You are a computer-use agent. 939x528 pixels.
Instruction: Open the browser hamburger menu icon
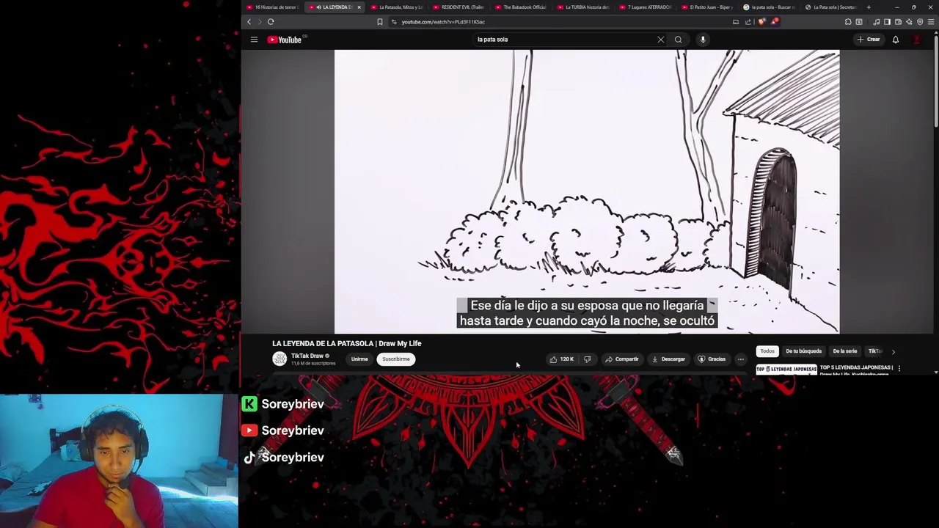point(931,22)
